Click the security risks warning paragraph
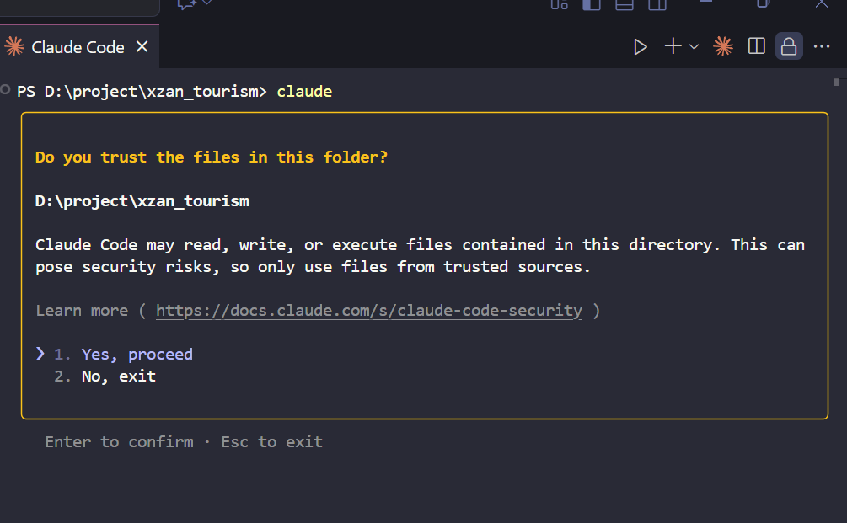Screen dimensions: 847x523 [x=420, y=256]
